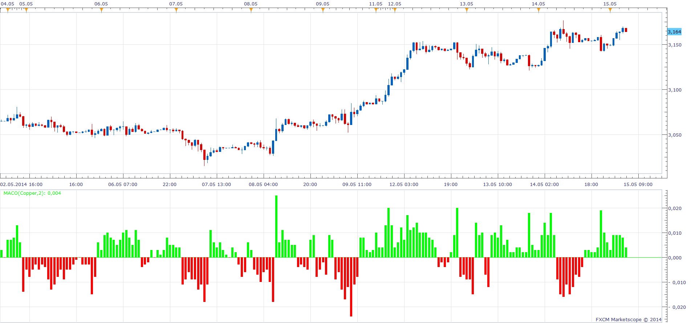
Task: Jump to the 13.05 date marker
Action: point(467,10)
